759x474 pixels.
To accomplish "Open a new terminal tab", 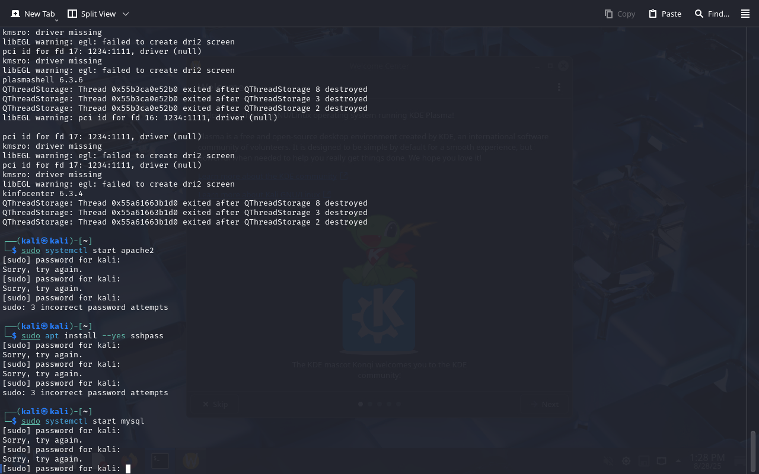I will 33,14.
